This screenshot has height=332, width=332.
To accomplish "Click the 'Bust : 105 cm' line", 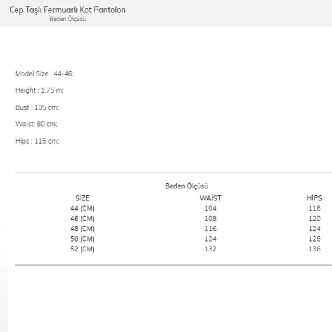I will coord(37,107).
